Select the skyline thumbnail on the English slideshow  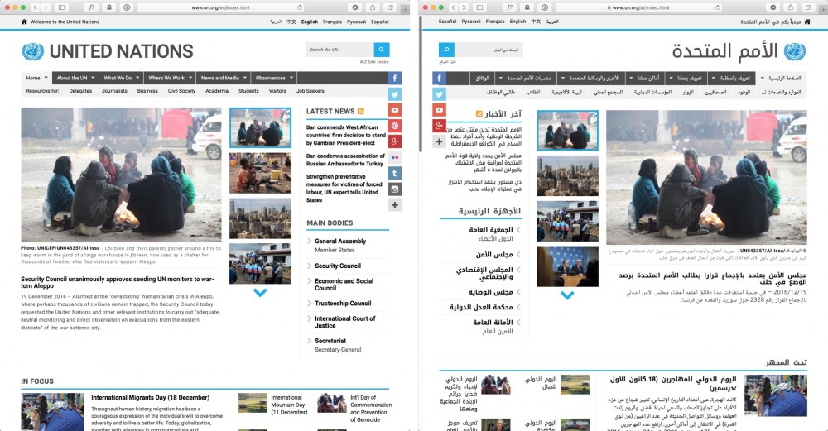click(260, 219)
